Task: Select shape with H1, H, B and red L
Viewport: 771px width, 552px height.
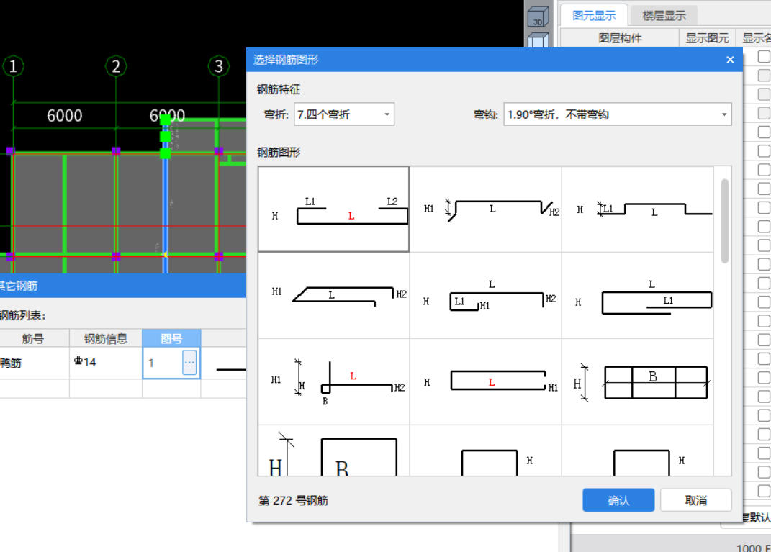Action: click(x=334, y=382)
